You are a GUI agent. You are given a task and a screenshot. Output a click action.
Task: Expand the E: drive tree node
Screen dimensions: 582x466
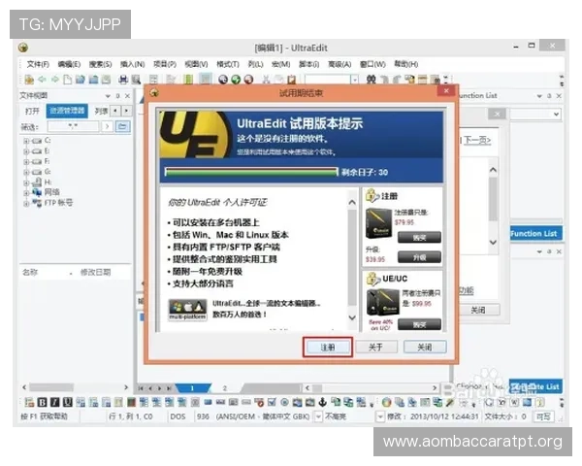(x=26, y=151)
